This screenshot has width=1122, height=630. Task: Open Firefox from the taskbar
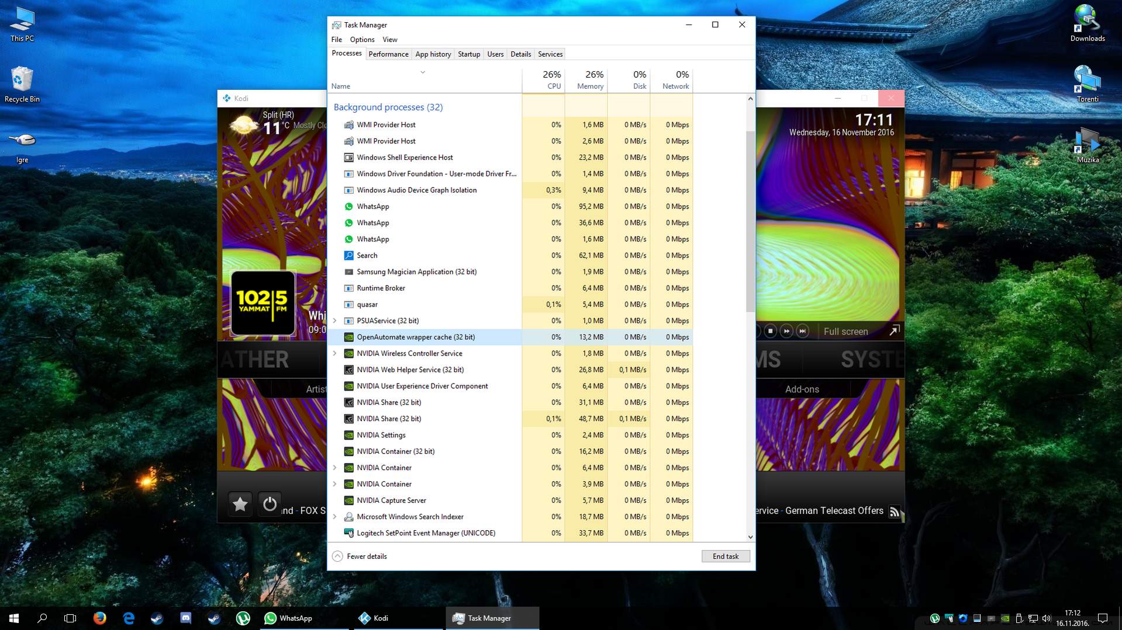pyautogui.click(x=99, y=618)
